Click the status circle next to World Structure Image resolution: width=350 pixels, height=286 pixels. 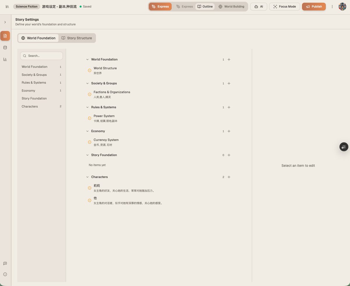pos(90,71)
